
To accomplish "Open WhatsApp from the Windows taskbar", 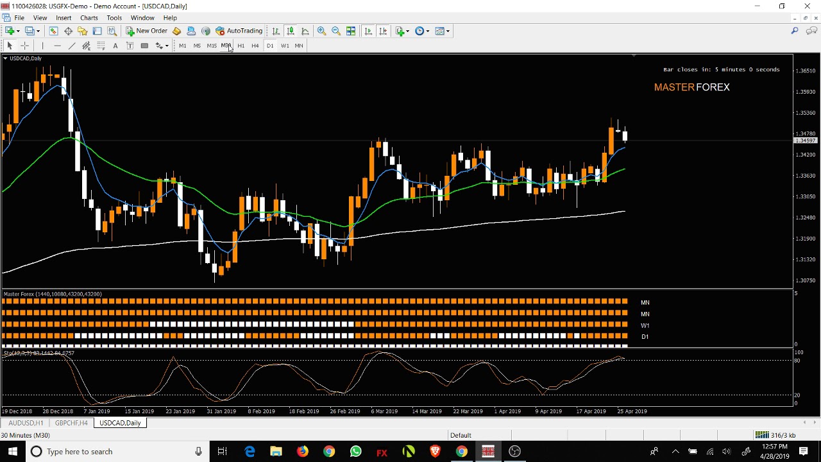I will coord(355,452).
